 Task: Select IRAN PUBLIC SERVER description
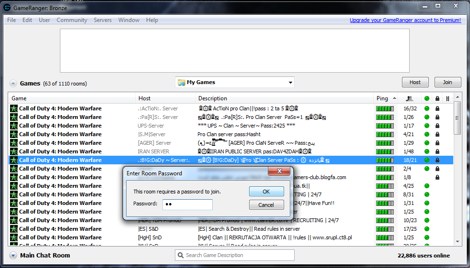click(x=254, y=151)
